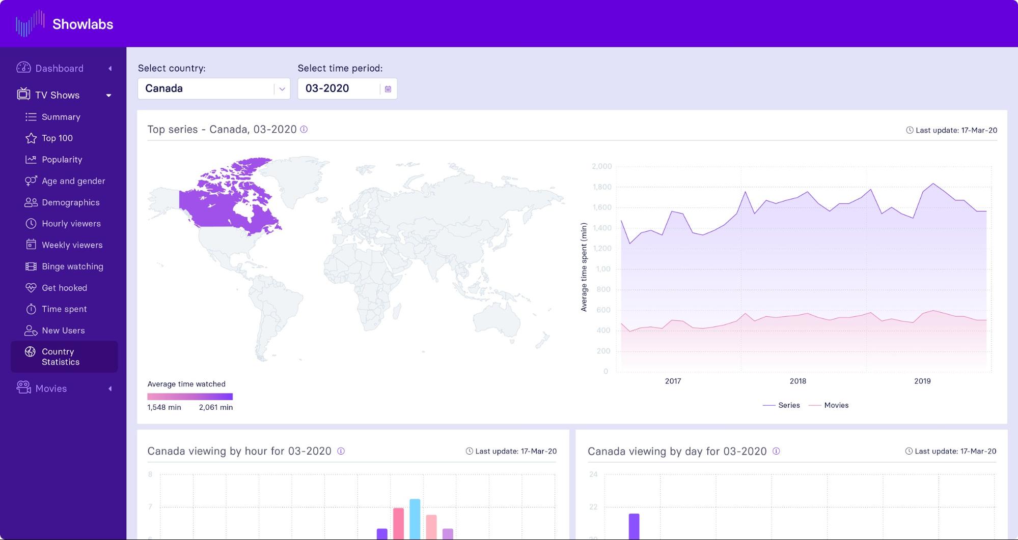1018x540 pixels.
Task: Open the Time spent page
Action: 56,309
